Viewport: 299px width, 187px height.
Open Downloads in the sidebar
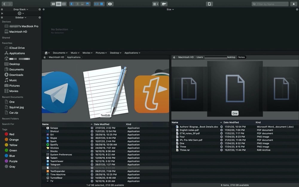16,75
